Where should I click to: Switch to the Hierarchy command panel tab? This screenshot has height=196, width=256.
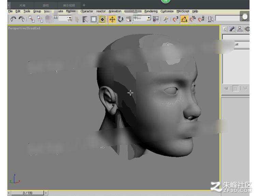[x=240, y=29]
